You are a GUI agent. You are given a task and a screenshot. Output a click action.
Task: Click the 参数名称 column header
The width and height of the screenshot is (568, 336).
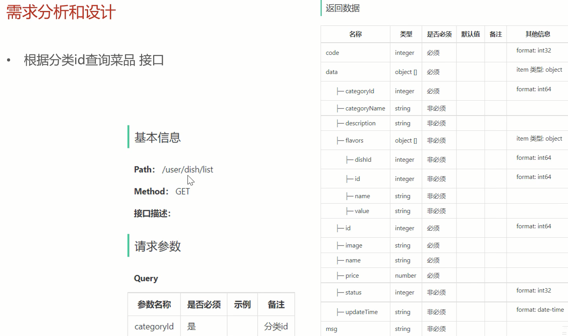pyautogui.click(x=154, y=305)
